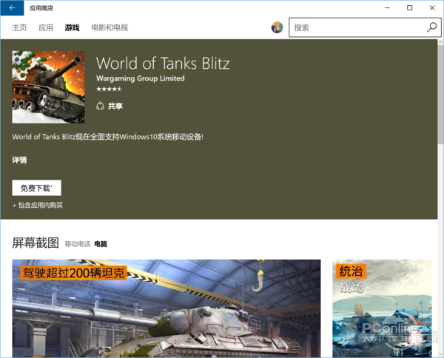Viewport: 444px width, 358px height.
Task: Click the back arrow button
Action: point(12,8)
